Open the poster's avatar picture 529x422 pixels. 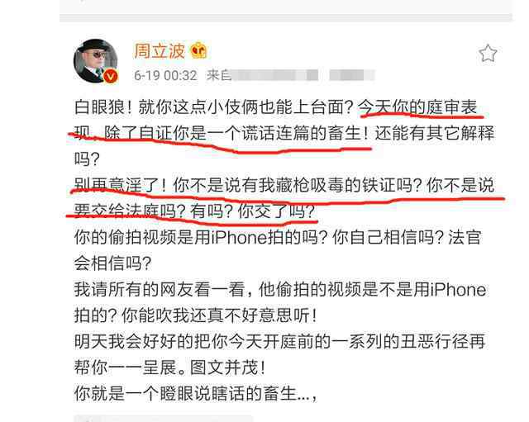pos(96,61)
